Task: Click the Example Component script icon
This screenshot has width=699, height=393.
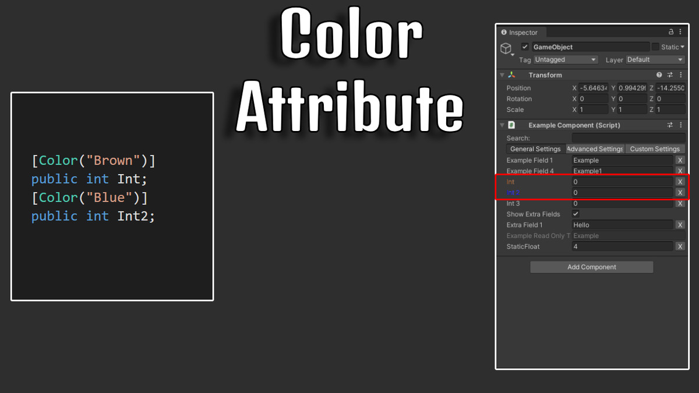Action: (x=511, y=125)
